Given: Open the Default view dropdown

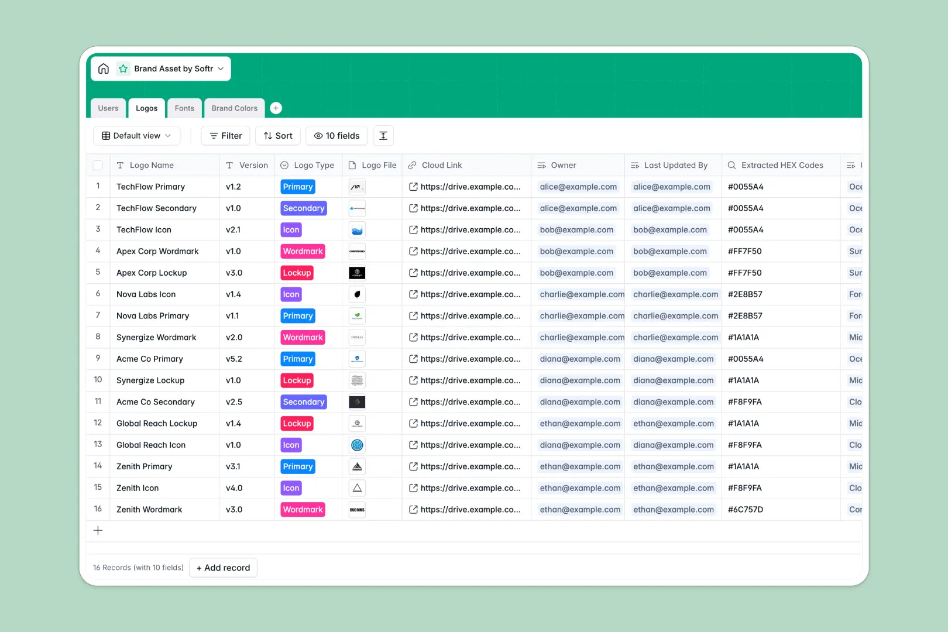Looking at the screenshot, I should [x=136, y=135].
